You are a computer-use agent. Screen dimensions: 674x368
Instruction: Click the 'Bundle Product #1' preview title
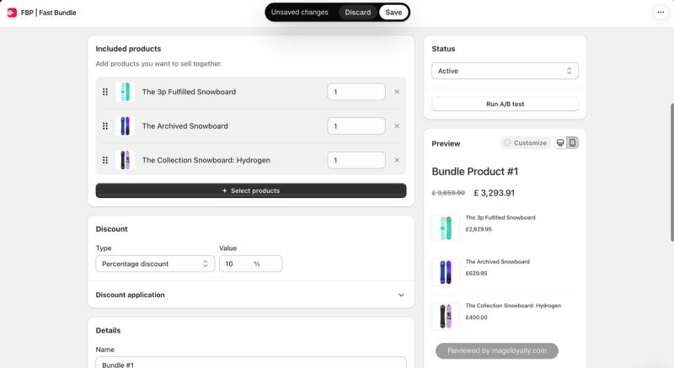point(475,172)
